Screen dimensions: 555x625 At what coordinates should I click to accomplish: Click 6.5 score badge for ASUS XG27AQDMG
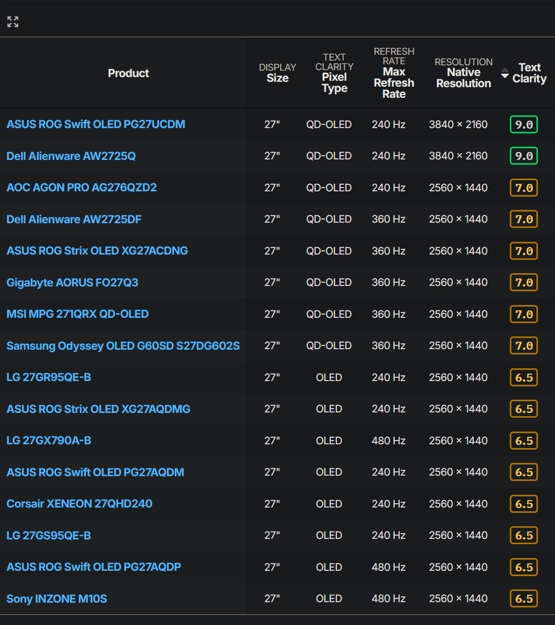click(524, 409)
